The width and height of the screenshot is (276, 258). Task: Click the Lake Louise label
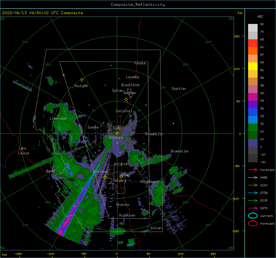(24, 151)
